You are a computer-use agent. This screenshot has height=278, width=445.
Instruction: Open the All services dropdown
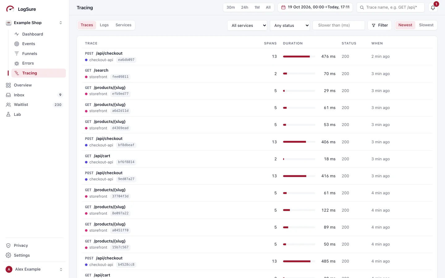coord(247,25)
